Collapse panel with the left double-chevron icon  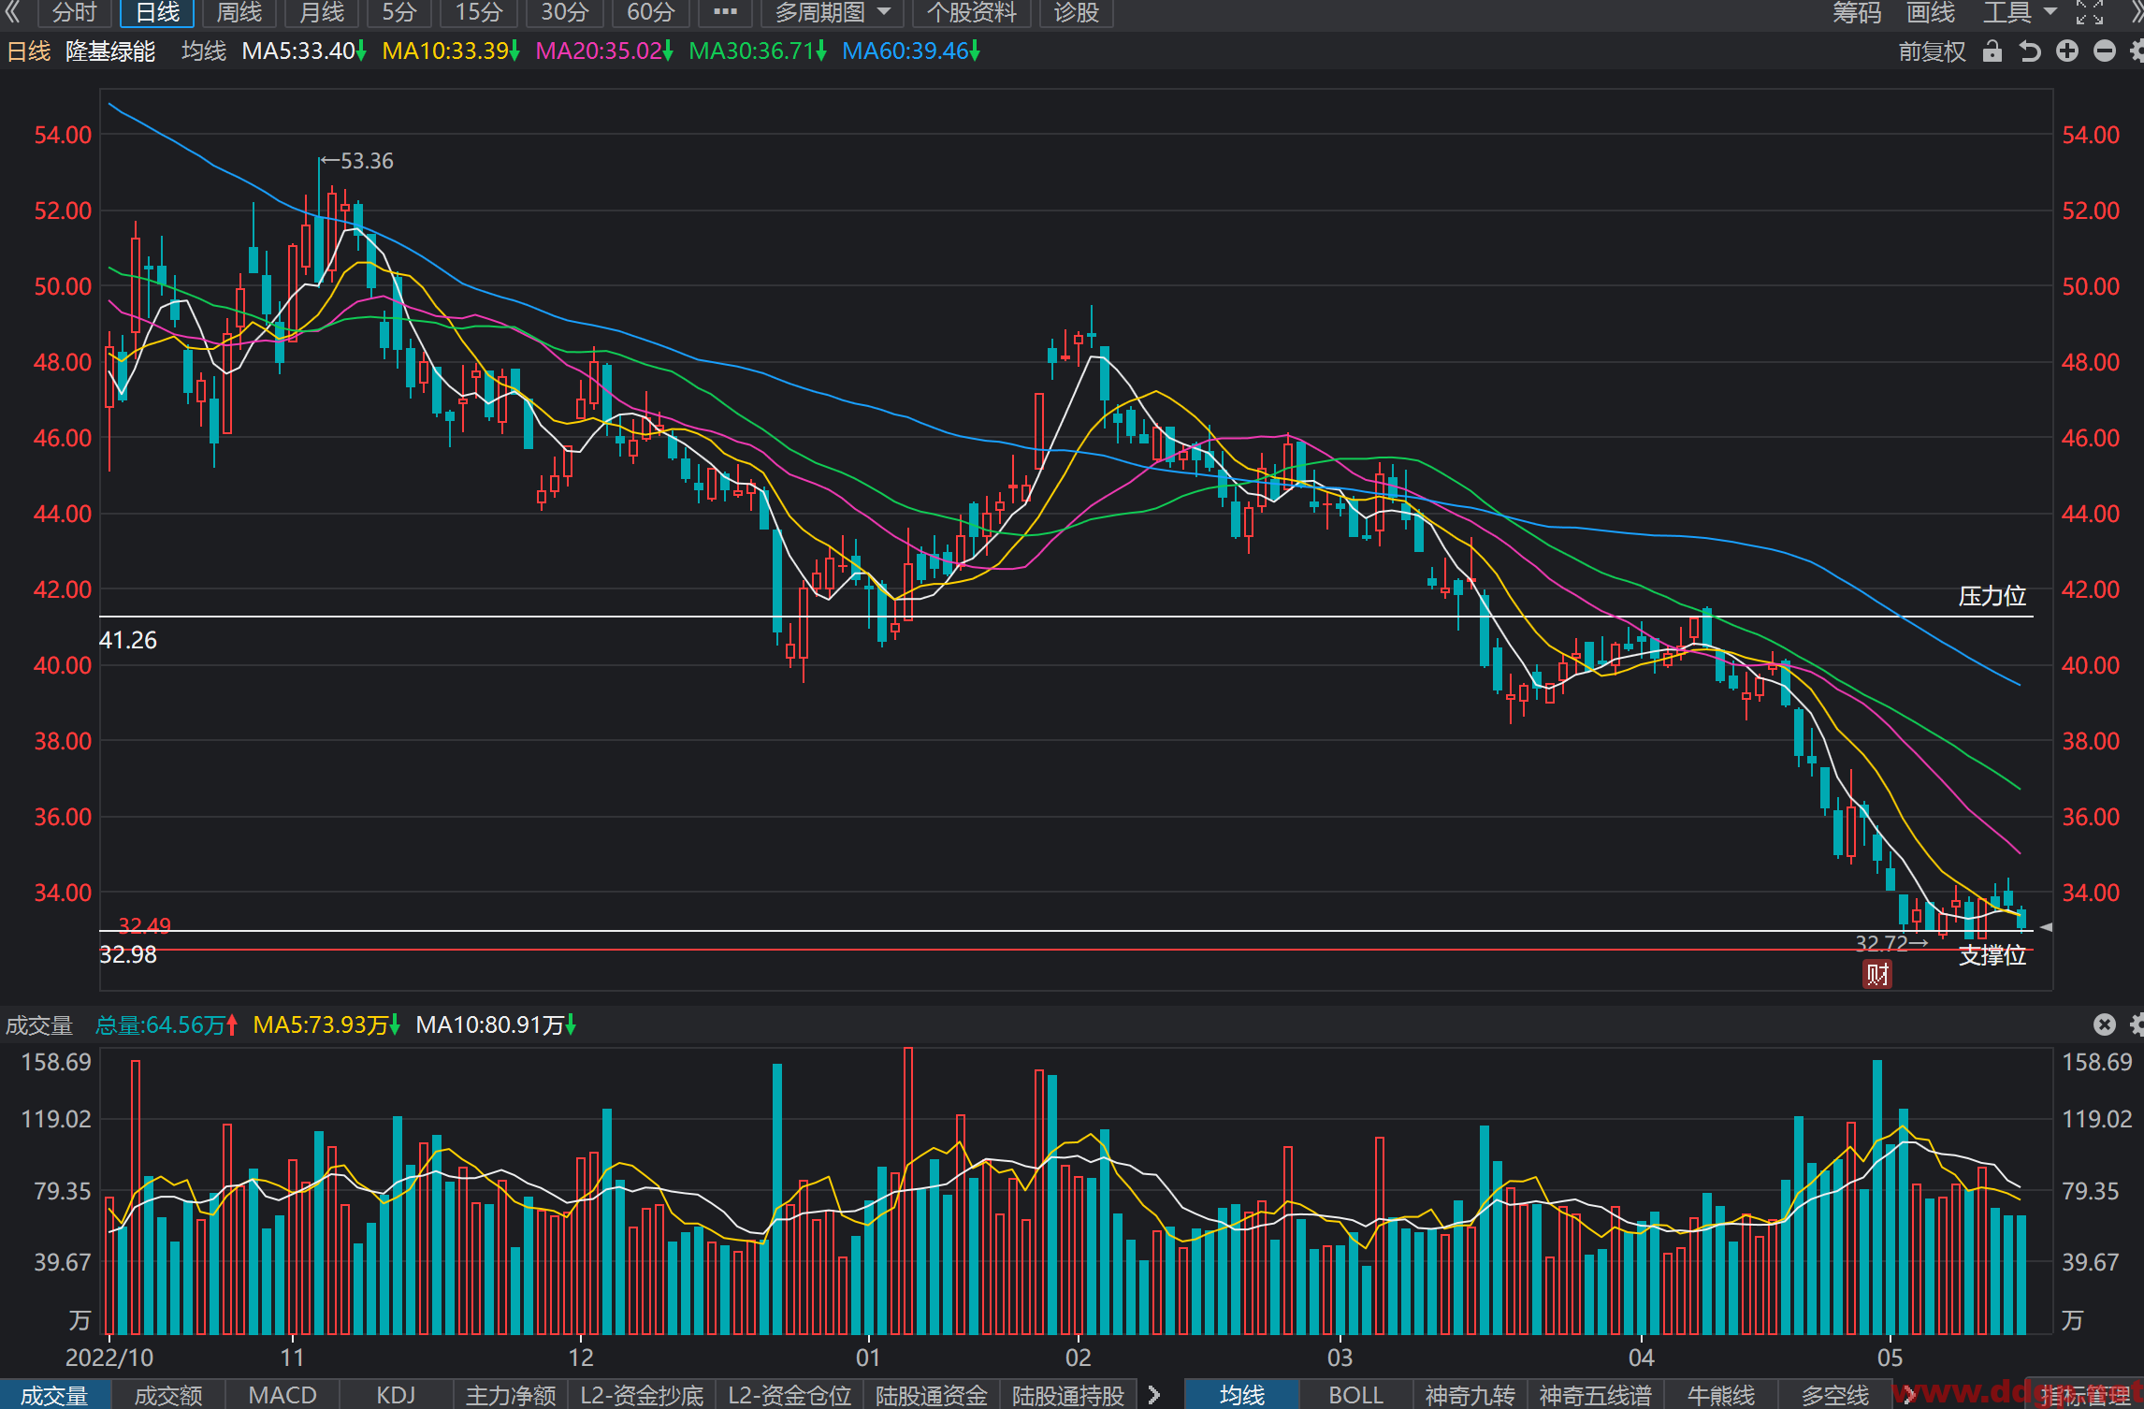tap(13, 12)
